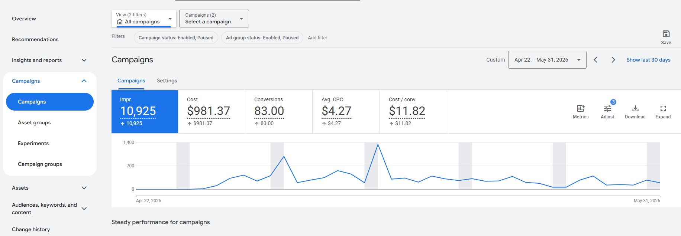Click the Save view icon
Screen dimensions: 681x236
point(666,34)
